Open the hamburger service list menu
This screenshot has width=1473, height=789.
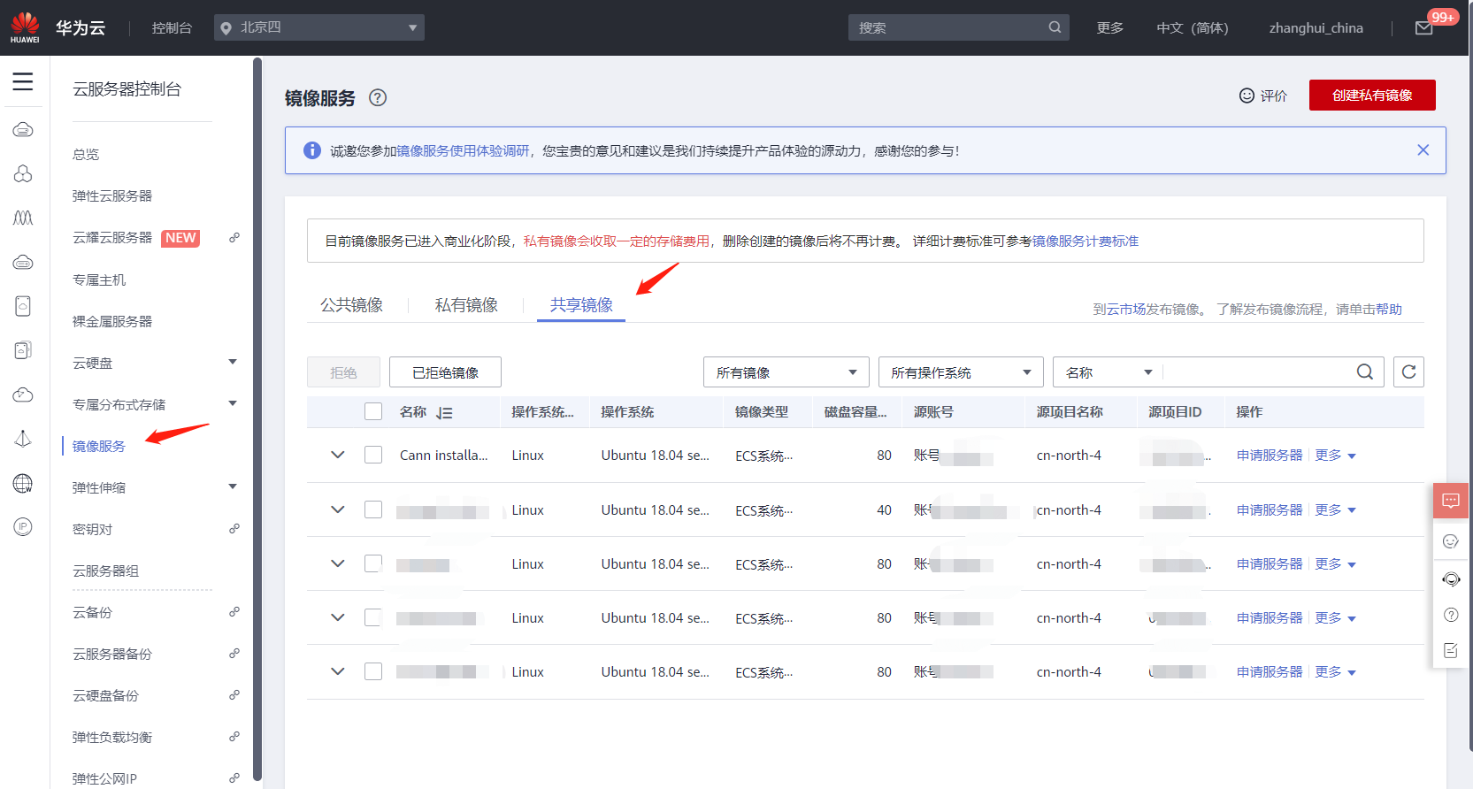click(x=23, y=82)
